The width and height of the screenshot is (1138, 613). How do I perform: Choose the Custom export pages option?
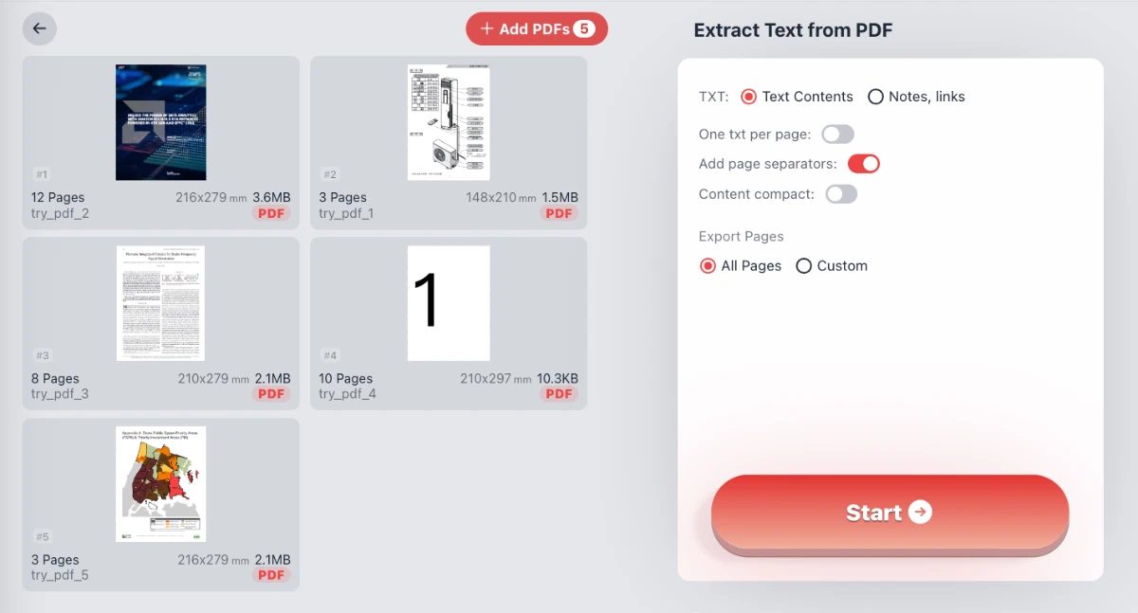click(804, 265)
